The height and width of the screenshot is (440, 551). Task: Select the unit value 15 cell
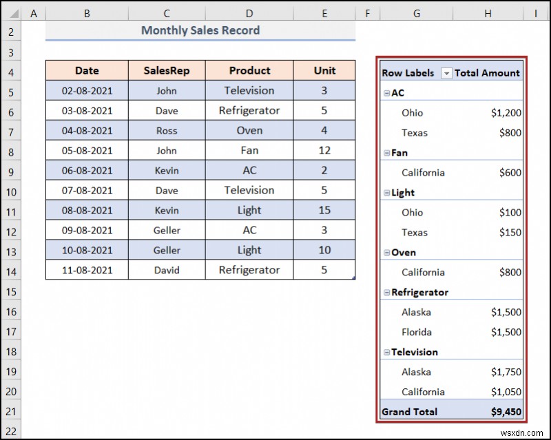click(x=324, y=210)
